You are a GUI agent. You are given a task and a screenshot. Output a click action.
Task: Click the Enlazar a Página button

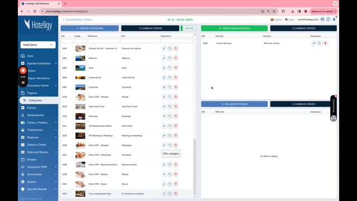tap(234, 104)
